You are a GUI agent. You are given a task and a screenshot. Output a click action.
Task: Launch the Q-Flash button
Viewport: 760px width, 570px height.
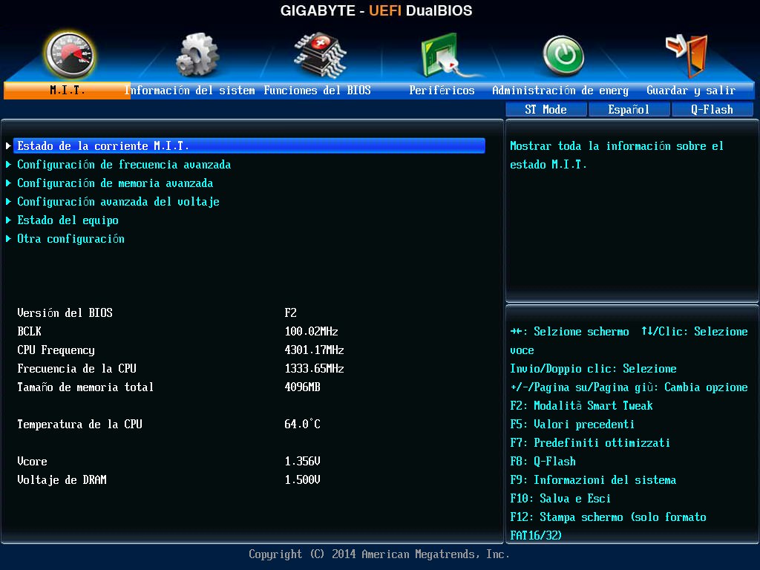pos(712,110)
